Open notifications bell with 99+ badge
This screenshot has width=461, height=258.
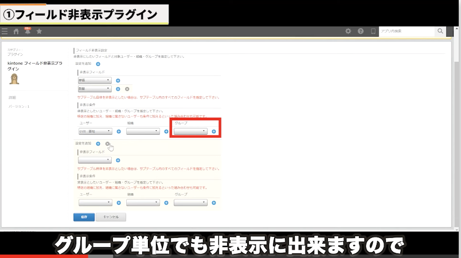click(28, 31)
